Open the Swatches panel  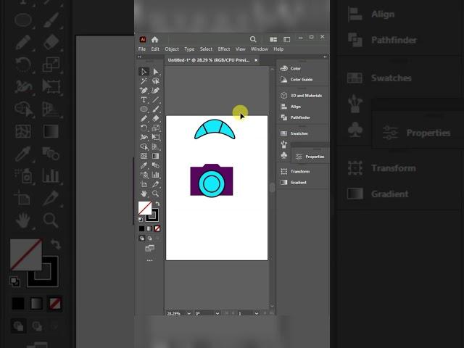point(299,133)
